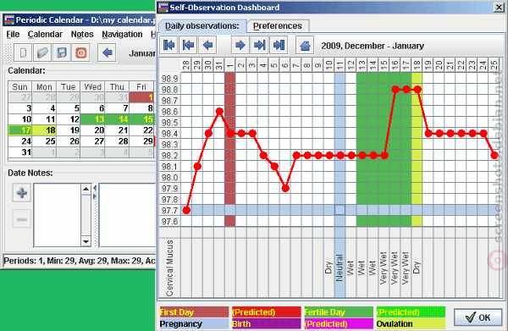
Task: Open the Calendar menu
Action: (45, 34)
